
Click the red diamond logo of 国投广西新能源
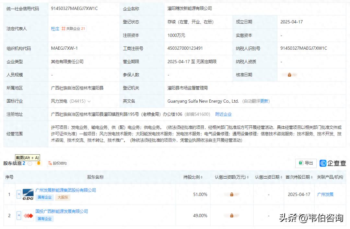[x=28, y=215]
